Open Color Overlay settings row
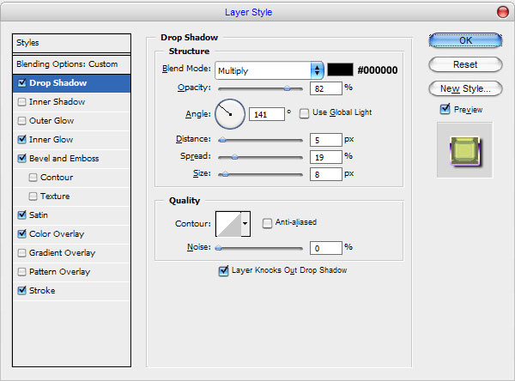The image size is (515, 381). [x=71, y=234]
